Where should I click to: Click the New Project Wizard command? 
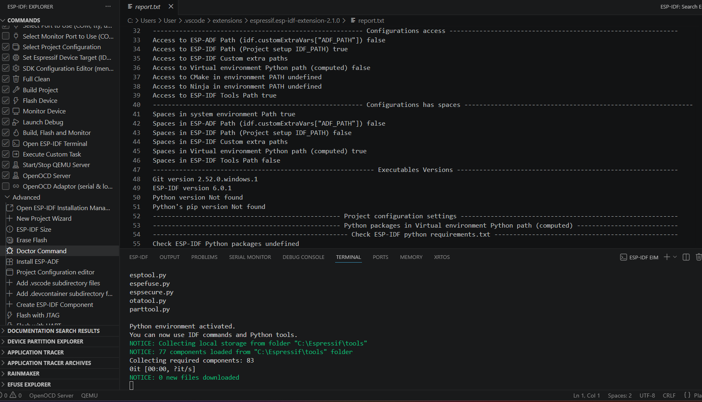click(44, 219)
